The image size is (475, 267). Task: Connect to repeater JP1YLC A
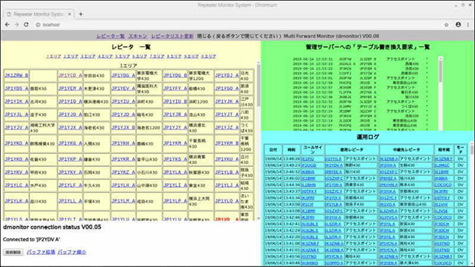[17, 185]
